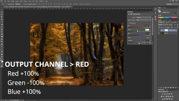Select the Zoom tool in the toolbox
The image size is (179, 101).
[x=2, y=57]
